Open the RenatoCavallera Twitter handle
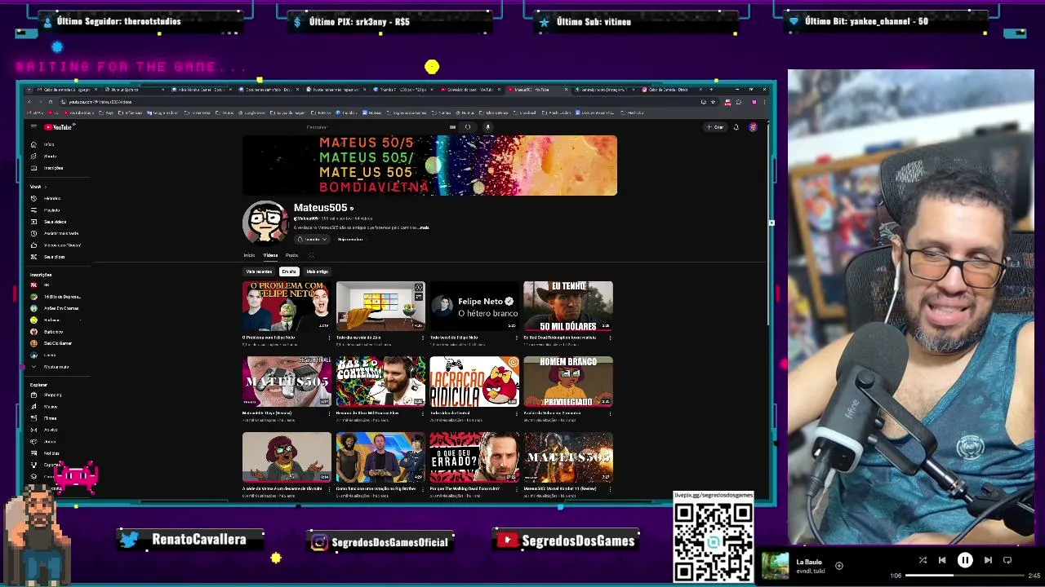Viewport: 1045px width, 587px height. point(198,540)
